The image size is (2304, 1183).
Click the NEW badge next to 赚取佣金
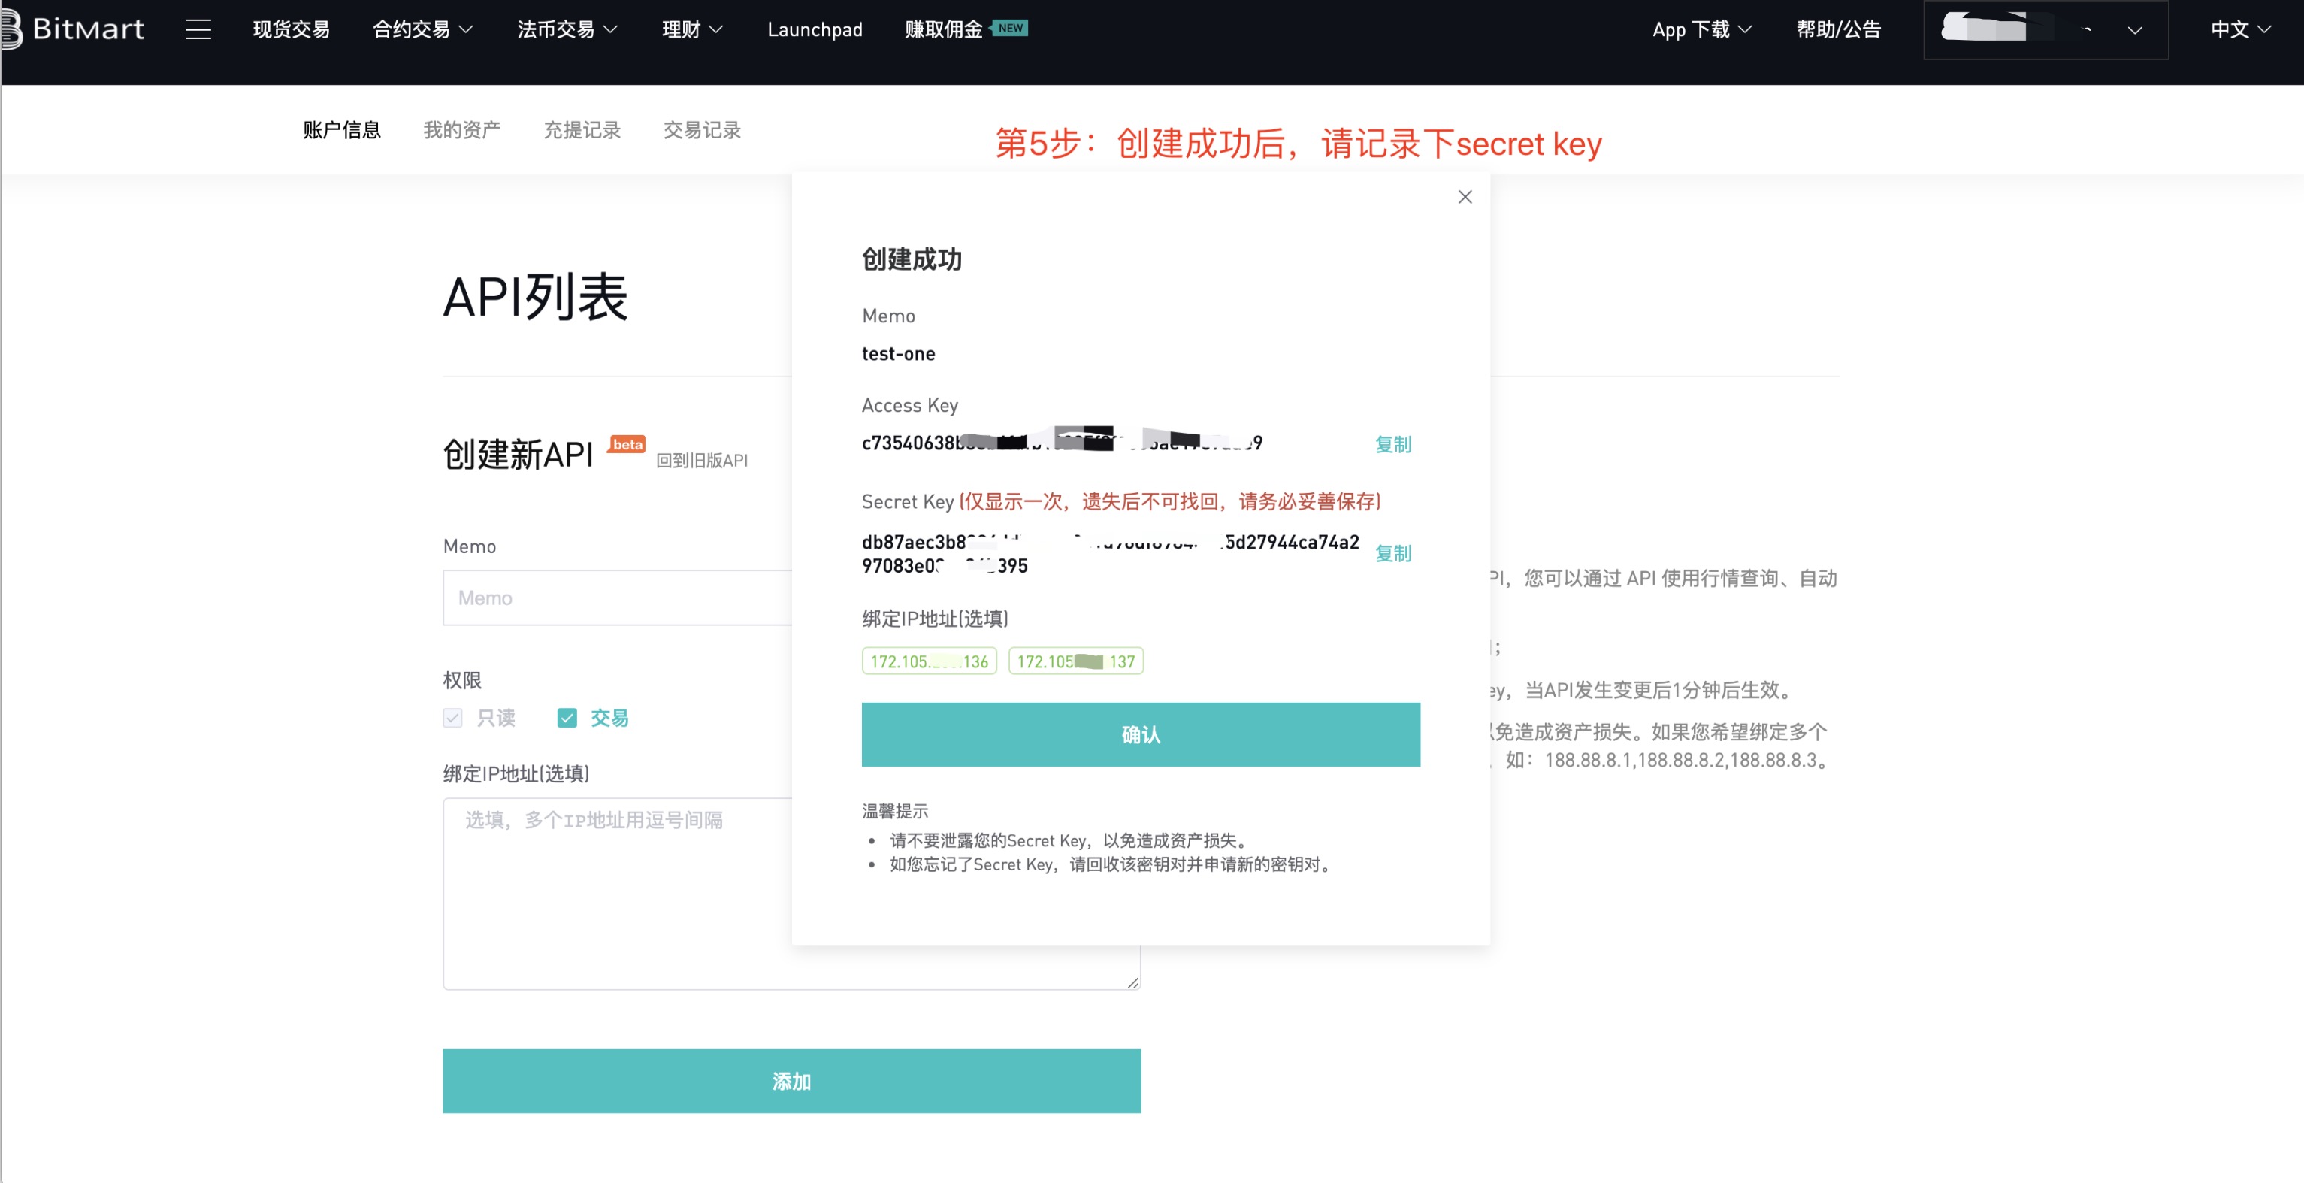[x=1010, y=28]
